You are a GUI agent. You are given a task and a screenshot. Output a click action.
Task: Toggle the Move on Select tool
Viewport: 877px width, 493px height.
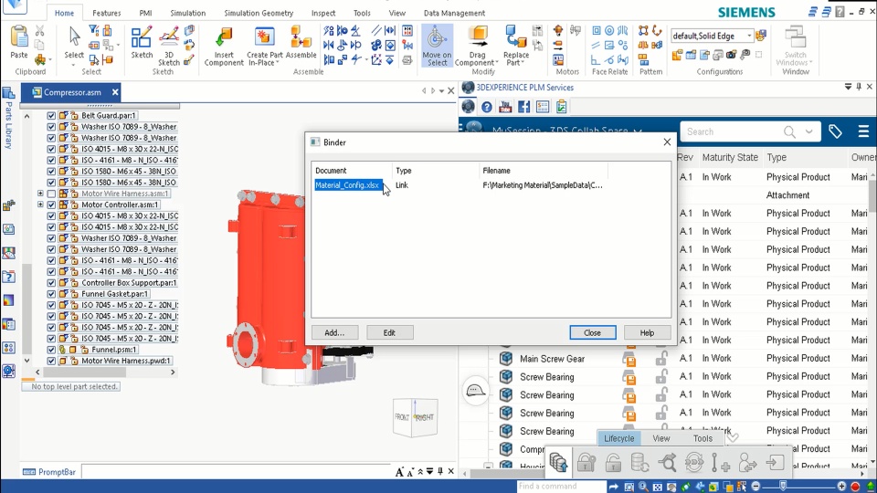(x=437, y=46)
